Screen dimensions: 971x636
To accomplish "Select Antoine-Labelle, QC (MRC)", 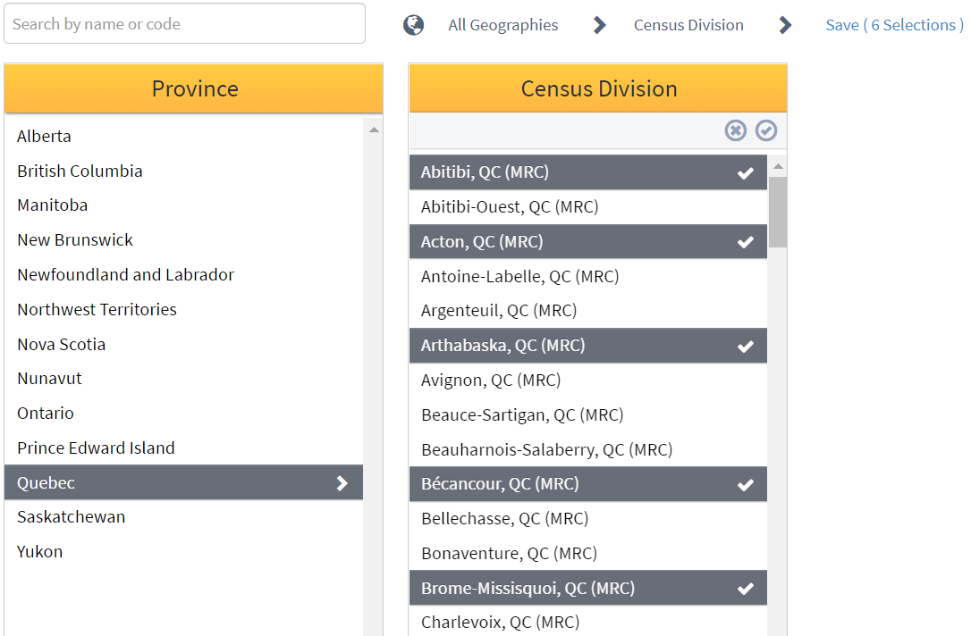I will (x=588, y=276).
